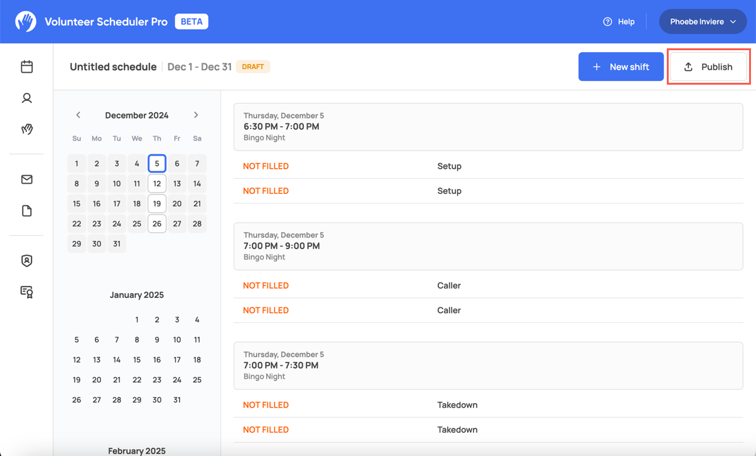Click the Help question mark icon

coord(607,21)
